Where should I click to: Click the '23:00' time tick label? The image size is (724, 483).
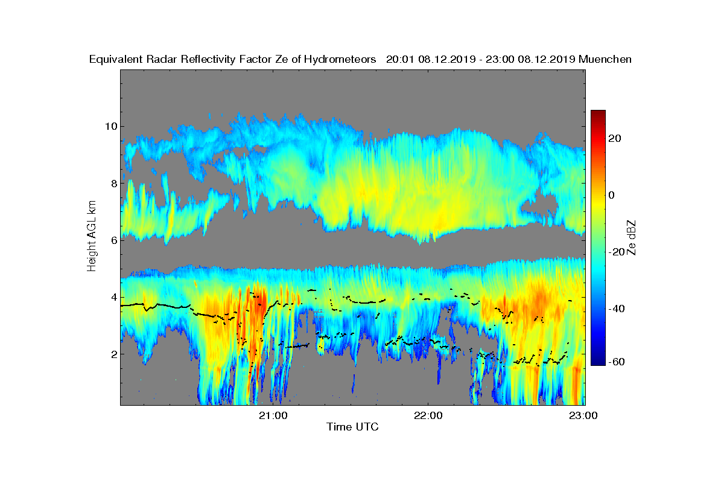583,415
